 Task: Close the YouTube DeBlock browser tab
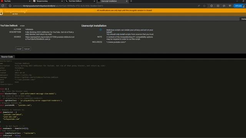[x=94, y=1]
